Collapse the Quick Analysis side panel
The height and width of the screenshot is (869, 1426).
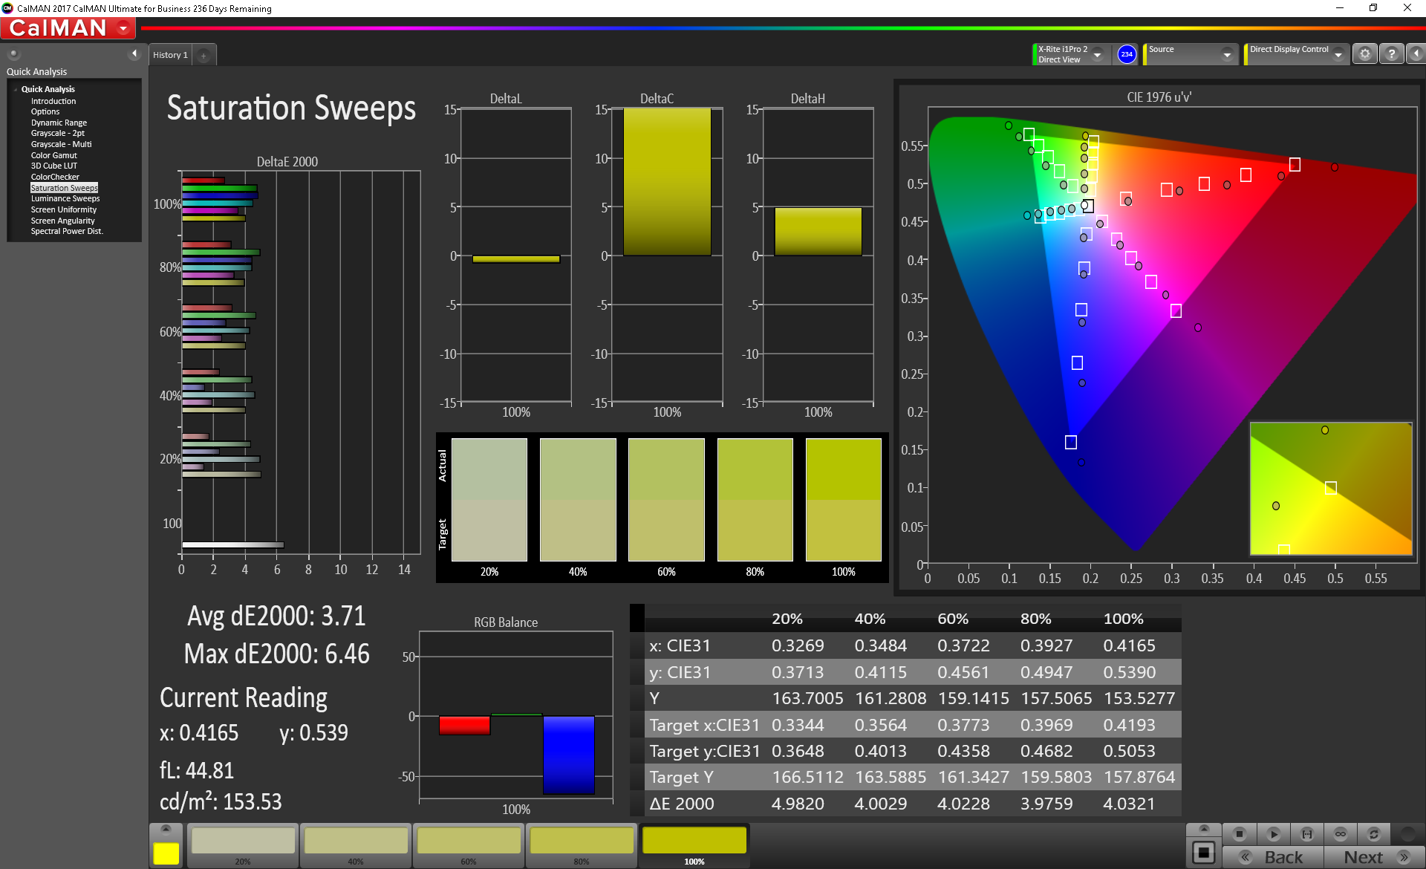134,53
